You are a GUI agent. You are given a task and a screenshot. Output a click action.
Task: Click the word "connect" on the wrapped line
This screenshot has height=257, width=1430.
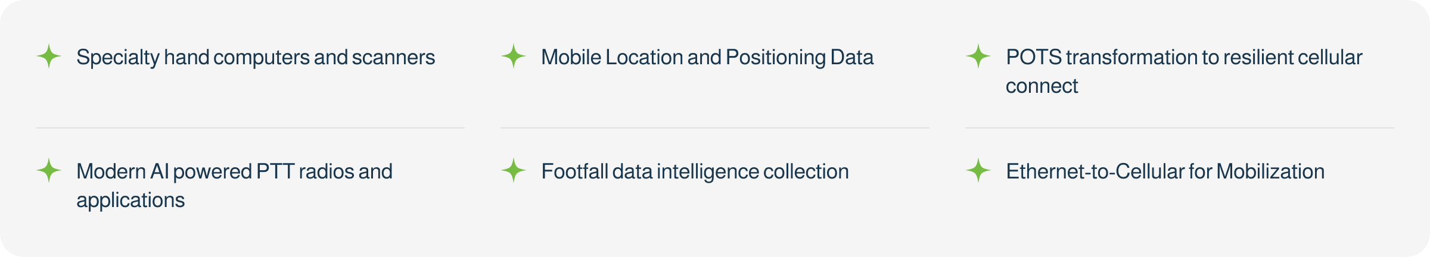coord(1042,86)
